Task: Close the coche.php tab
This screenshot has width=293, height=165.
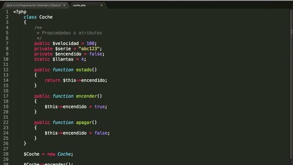Action: (x=102, y=5)
